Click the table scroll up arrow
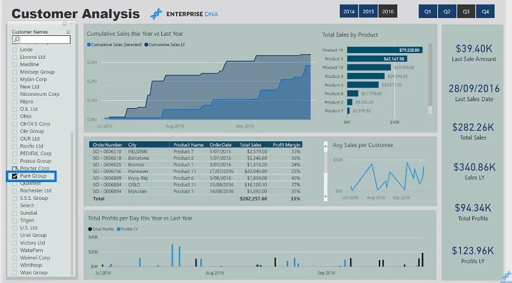The image size is (512, 283). pos(326,146)
